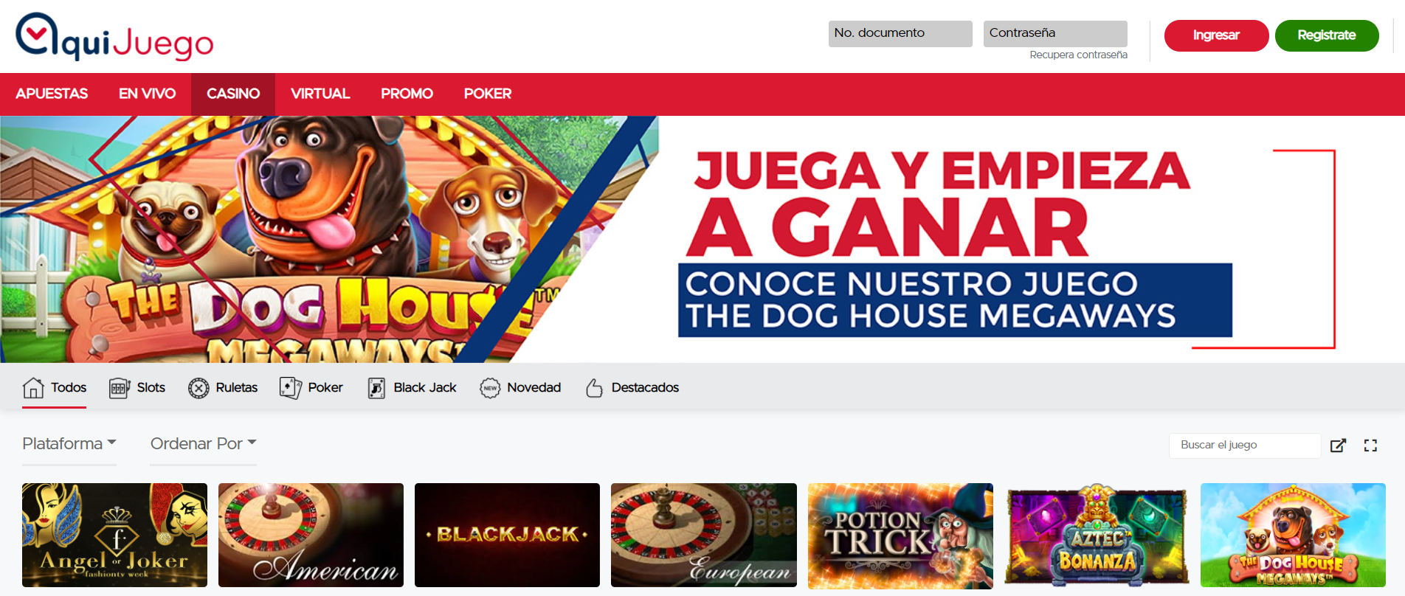Select the Todos home icon

[x=33, y=388]
